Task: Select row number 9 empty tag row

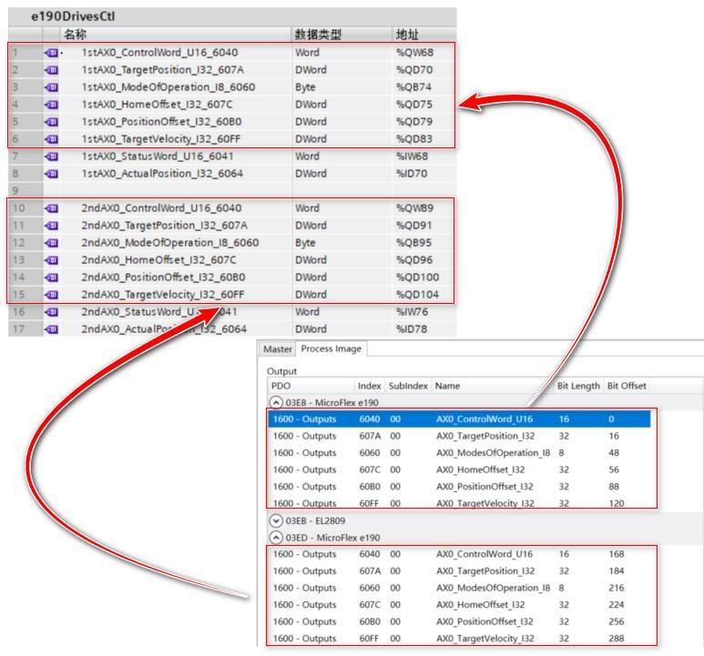Action: pos(232,190)
